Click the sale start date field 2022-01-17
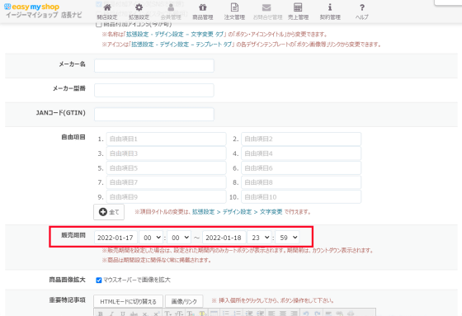This screenshot has width=462, height=316. 115,238
